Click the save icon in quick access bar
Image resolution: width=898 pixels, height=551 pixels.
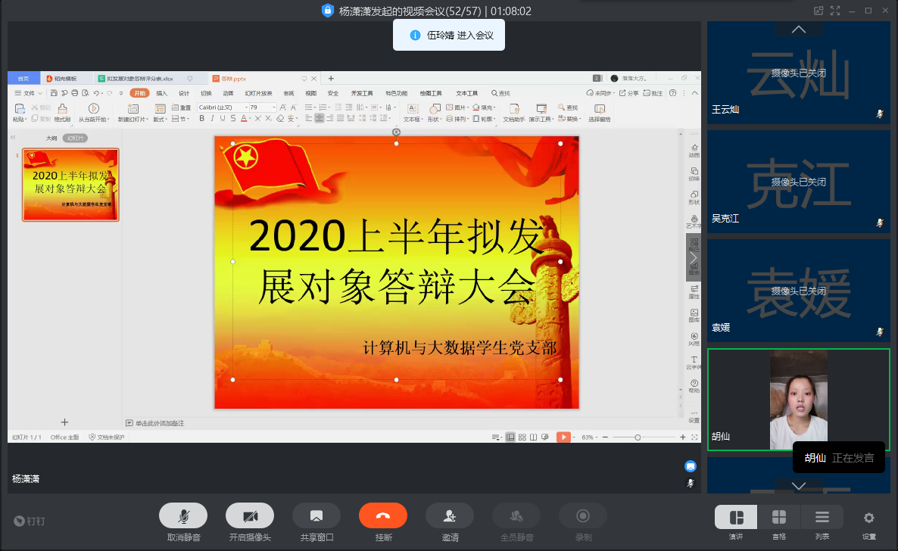[x=54, y=93]
